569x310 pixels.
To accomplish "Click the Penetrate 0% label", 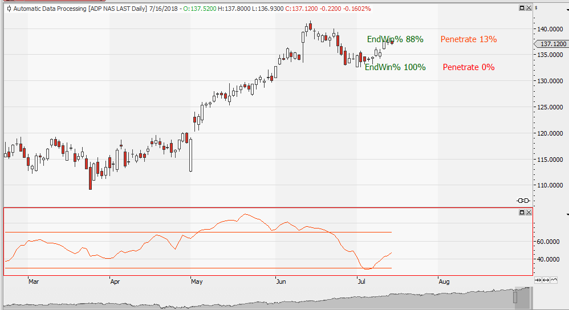I will click(469, 67).
